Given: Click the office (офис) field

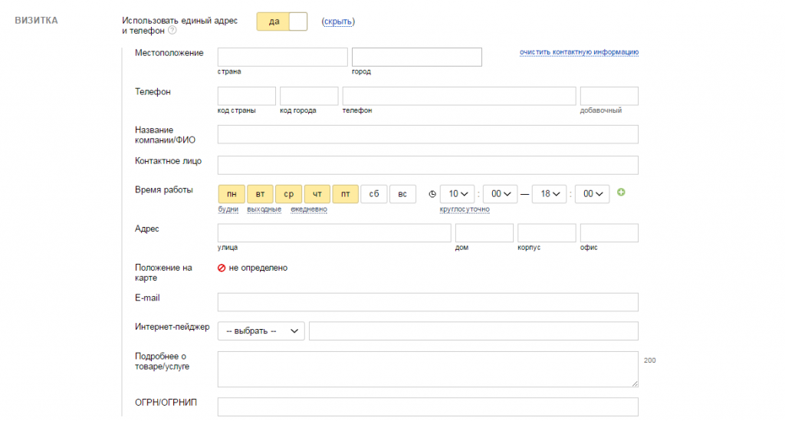Looking at the screenshot, I should coord(609,233).
